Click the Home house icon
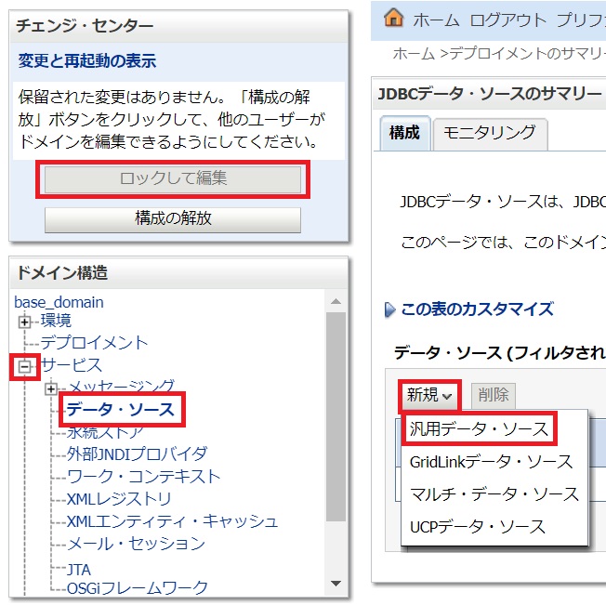 (x=393, y=19)
